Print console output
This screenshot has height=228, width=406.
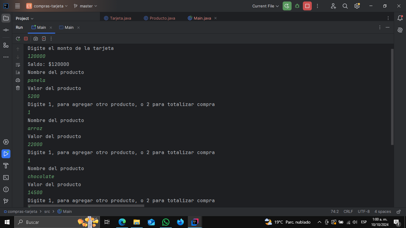tap(18, 80)
